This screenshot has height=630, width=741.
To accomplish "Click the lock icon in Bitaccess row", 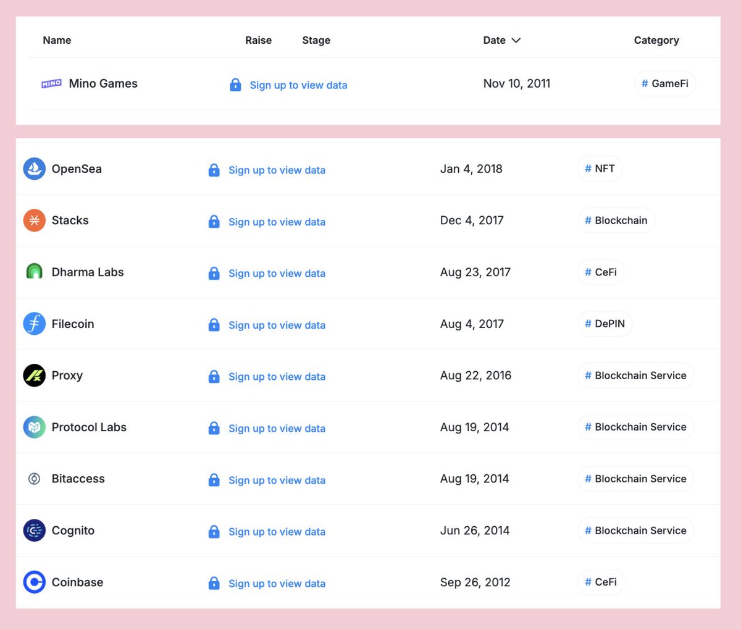I will 214,480.
